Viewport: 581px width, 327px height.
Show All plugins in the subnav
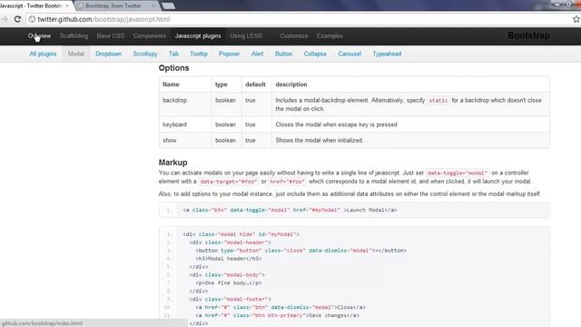43,54
